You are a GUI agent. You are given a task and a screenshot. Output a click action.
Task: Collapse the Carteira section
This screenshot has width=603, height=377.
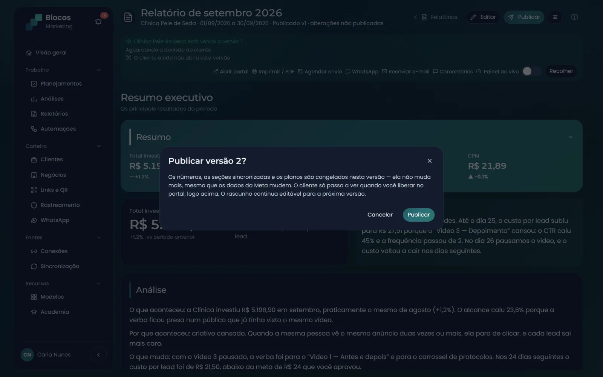point(99,146)
